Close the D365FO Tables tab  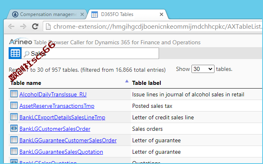tap(161, 15)
